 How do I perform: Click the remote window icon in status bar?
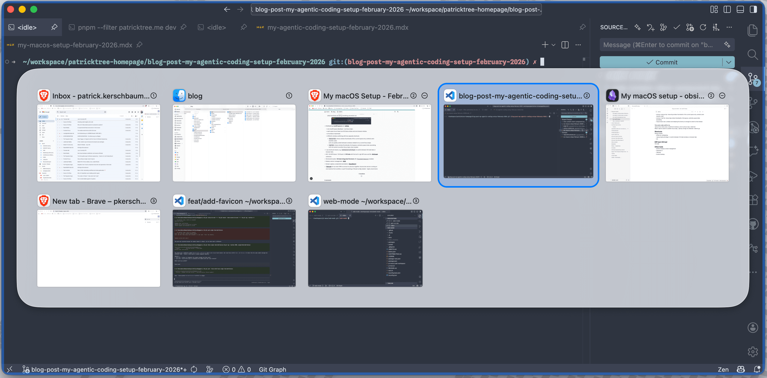[10, 369]
